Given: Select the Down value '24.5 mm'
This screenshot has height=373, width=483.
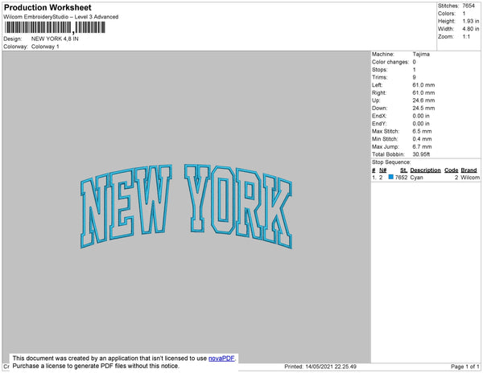Looking at the screenshot, I should coord(423,108).
